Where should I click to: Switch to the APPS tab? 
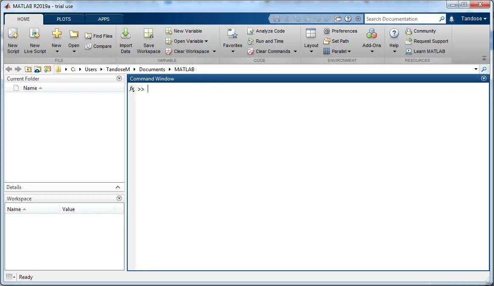pos(104,19)
